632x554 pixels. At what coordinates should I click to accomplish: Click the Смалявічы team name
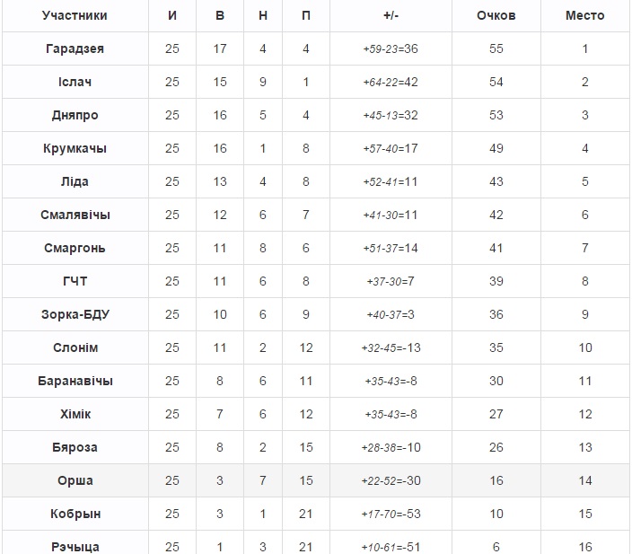pyautogui.click(x=75, y=215)
